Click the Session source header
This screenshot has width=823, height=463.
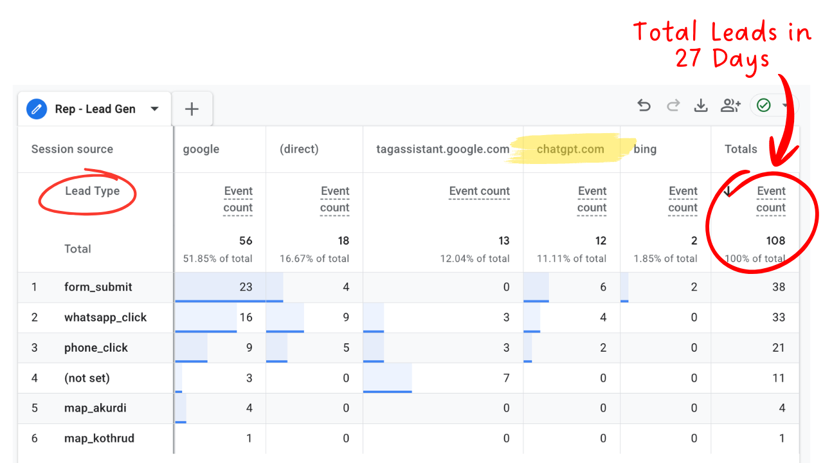72,149
